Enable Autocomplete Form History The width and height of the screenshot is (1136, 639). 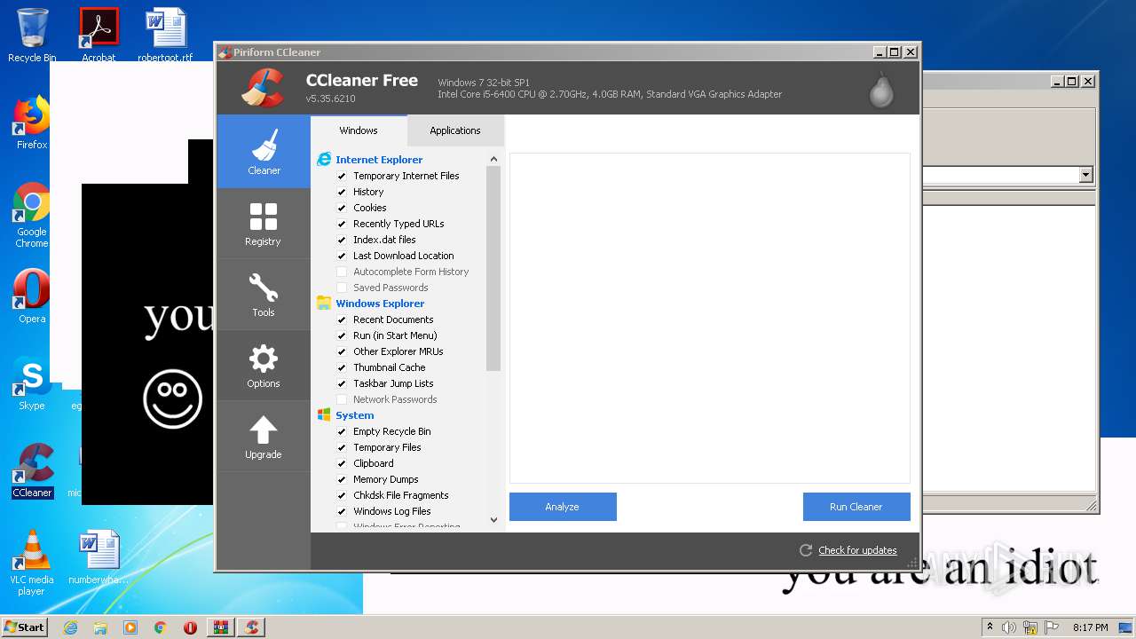click(x=342, y=272)
